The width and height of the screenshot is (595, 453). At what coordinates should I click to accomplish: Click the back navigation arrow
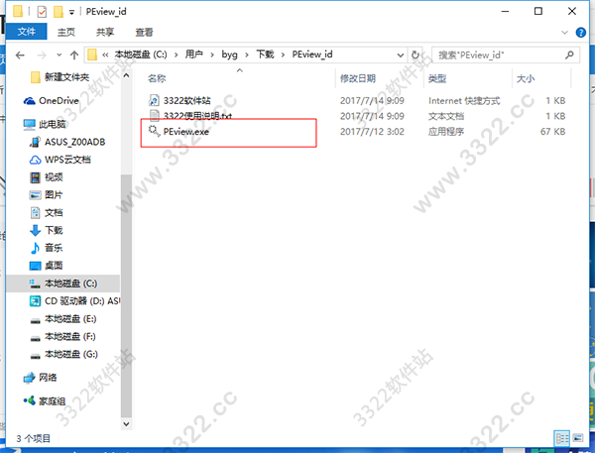(20, 56)
